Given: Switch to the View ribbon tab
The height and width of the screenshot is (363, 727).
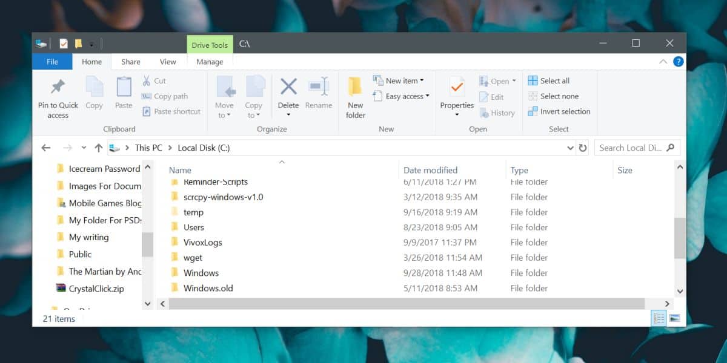Looking at the screenshot, I should click(x=168, y=62).
